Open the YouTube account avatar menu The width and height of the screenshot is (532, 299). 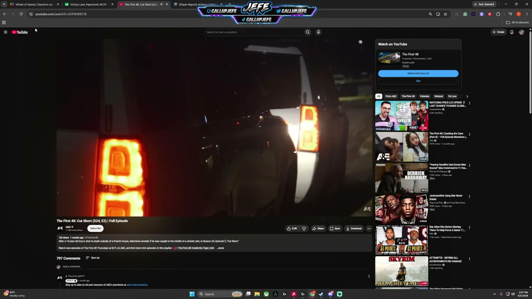click(522, 32)
